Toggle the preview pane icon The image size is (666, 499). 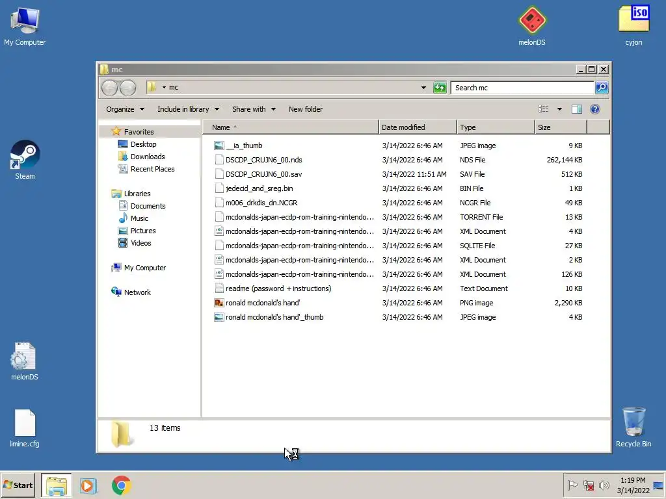[576, 109]
